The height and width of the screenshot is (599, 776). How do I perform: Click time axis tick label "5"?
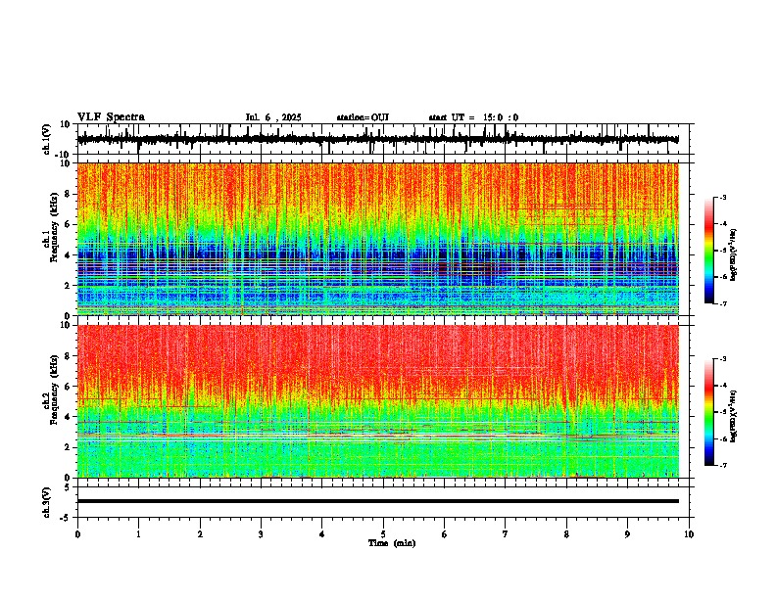(x=383, y=534)
